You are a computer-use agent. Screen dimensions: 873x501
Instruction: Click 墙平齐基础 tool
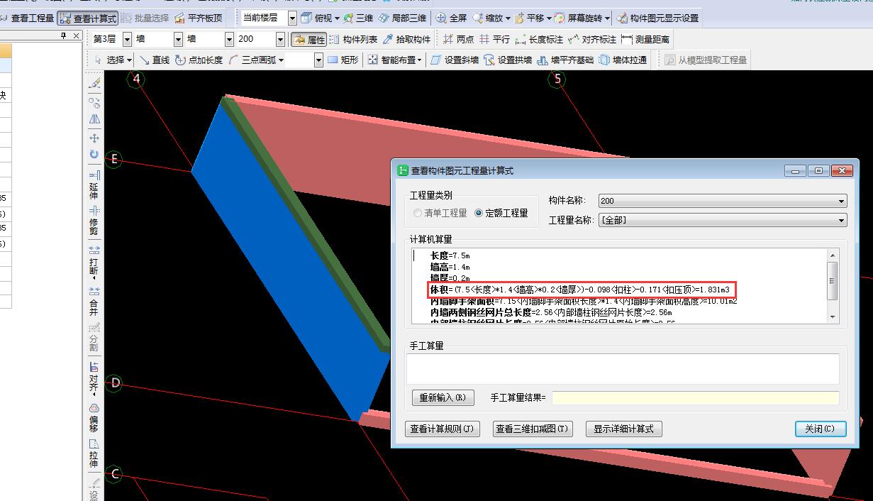(x=565, y=60)
